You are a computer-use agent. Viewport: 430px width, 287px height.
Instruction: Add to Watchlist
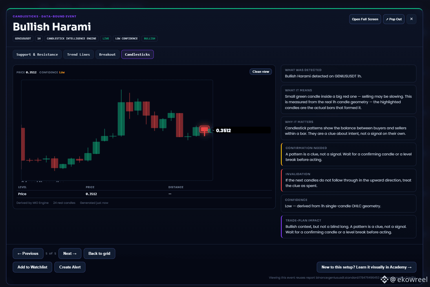(x=32, y=267)
